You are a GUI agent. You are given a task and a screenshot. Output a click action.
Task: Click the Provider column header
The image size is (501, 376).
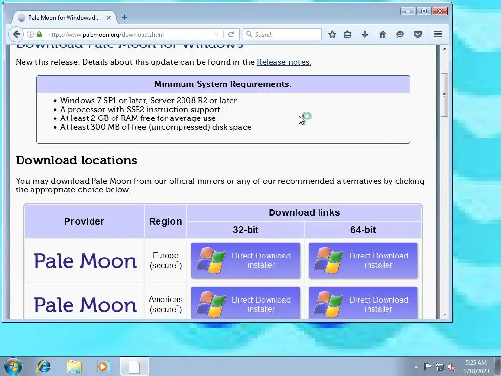click(84, 221)
